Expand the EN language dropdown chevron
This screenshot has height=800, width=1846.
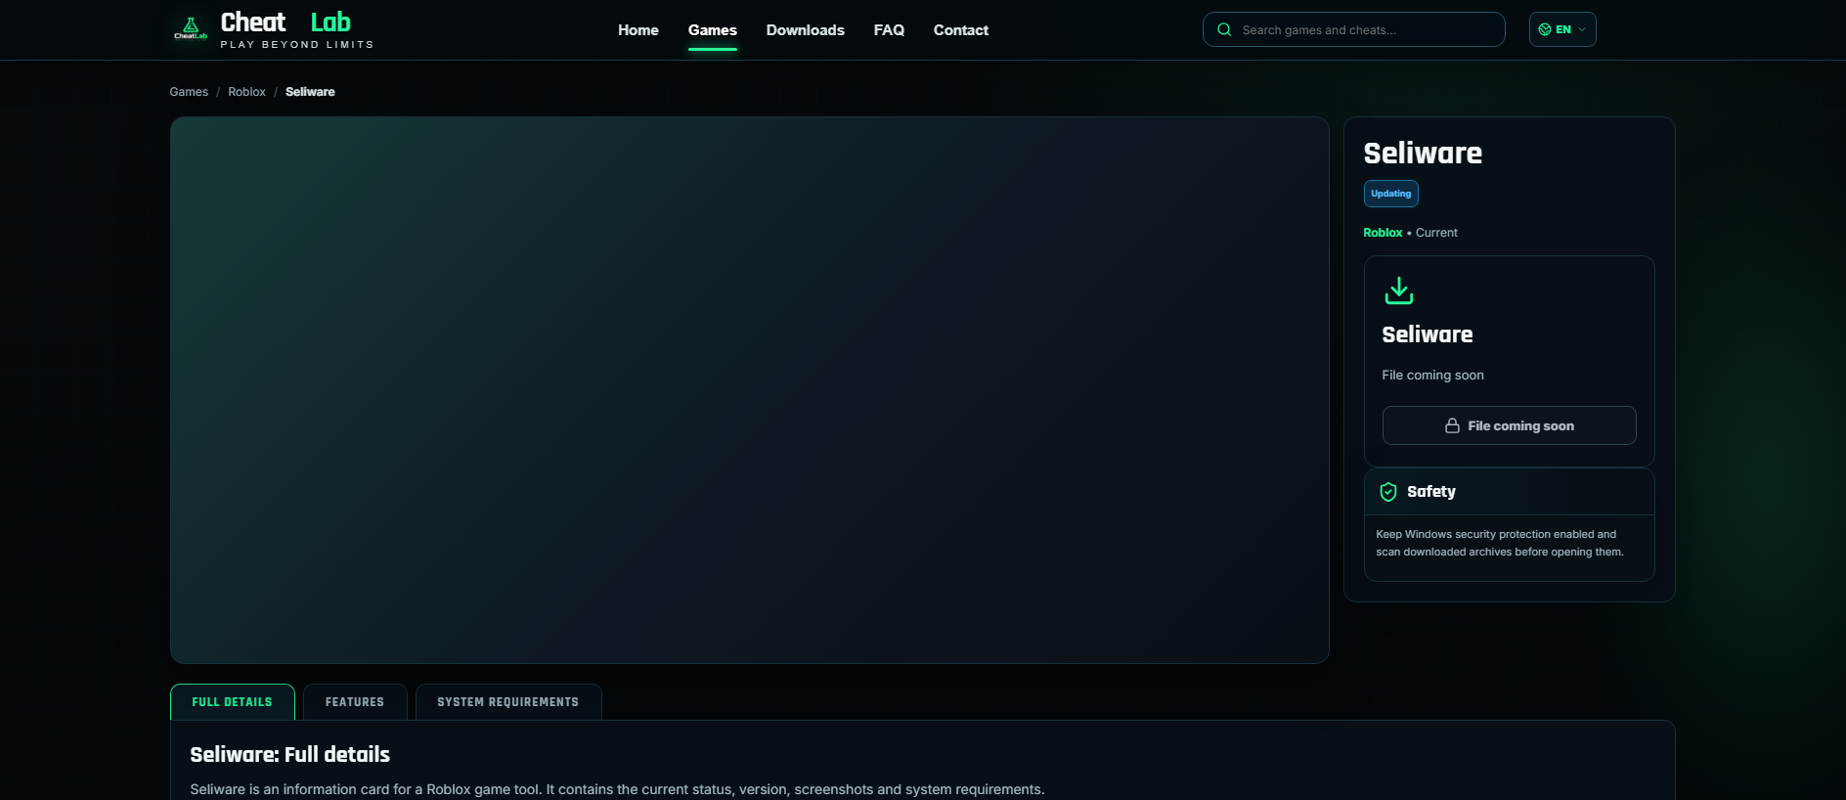pos(1582,29)
